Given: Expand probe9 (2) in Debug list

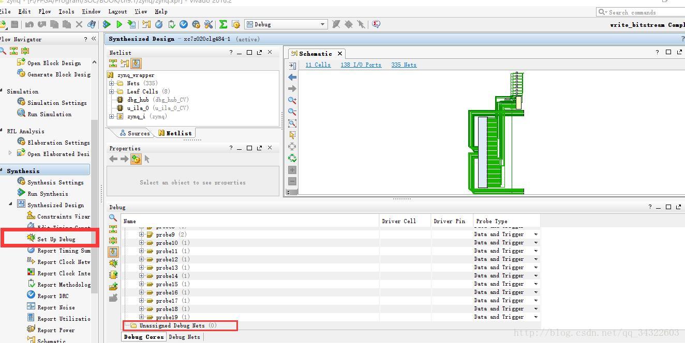Looking at the screenshot, I should (x=141, y=235).
